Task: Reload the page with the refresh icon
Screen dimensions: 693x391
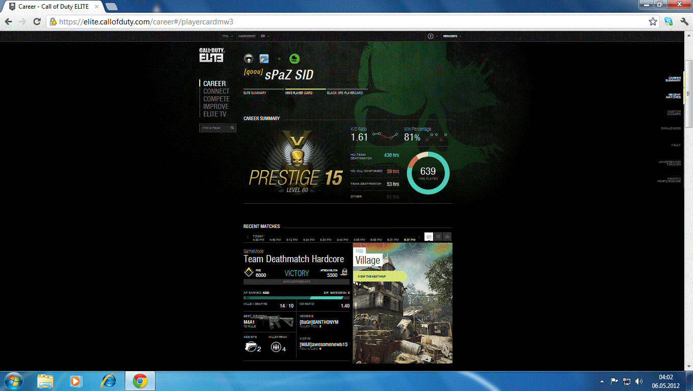Action: (37, 22)
